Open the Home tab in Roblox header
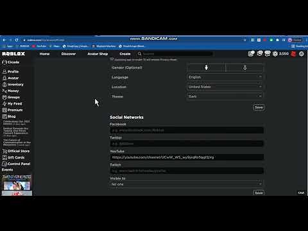 (44, 54)
